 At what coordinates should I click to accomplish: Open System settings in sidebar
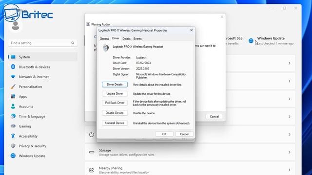(x=42, y=57)
